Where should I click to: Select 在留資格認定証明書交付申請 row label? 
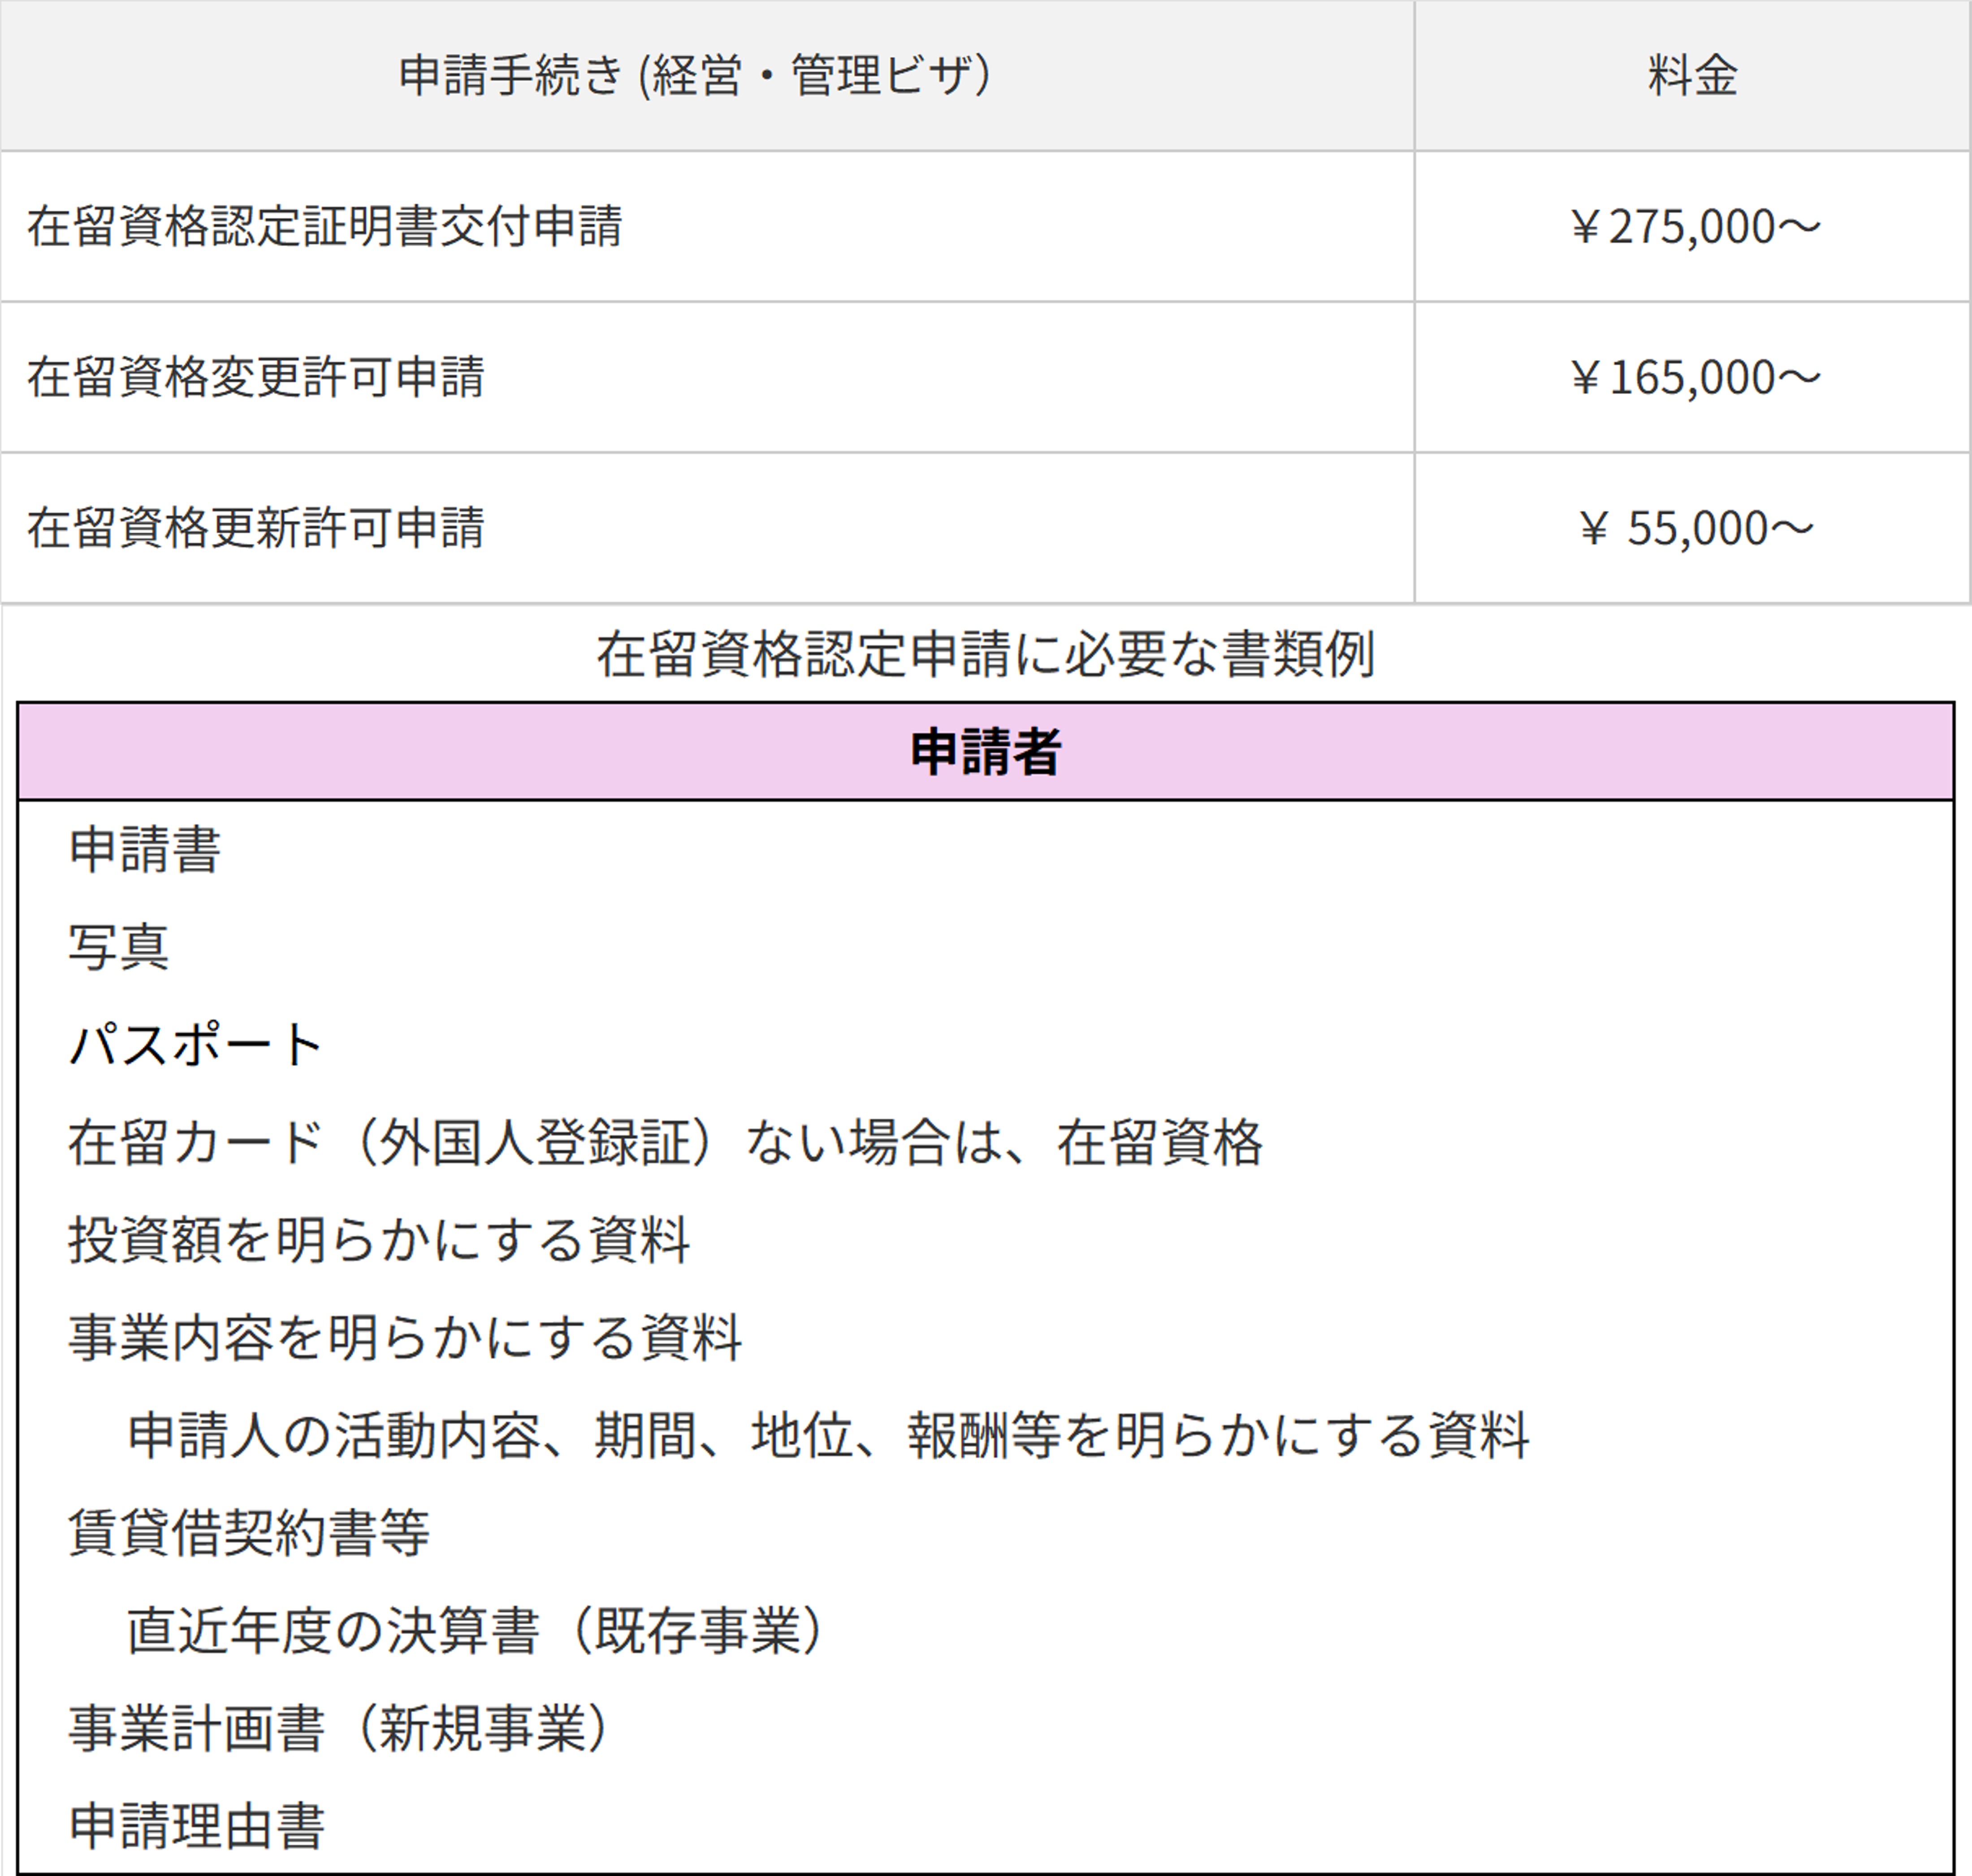(x=325, y=226)
